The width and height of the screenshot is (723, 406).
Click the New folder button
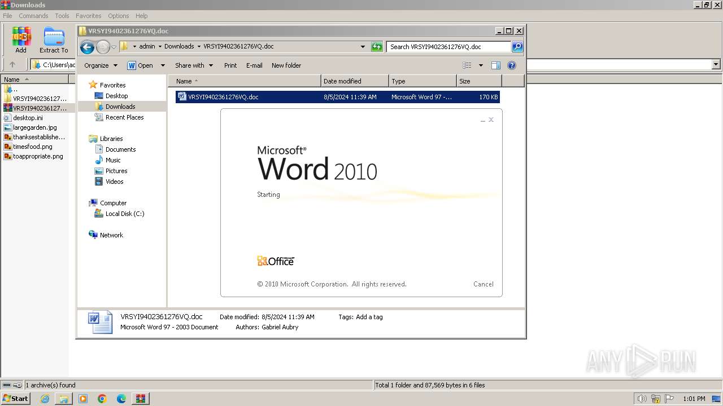point(286,65)
